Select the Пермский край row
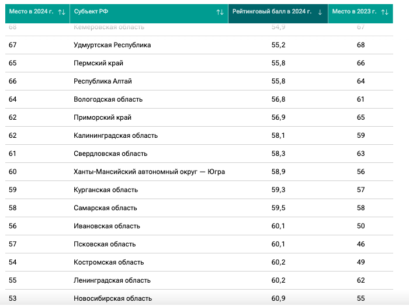Viewport: 409px width, 306px height. [x=199, y=63]
